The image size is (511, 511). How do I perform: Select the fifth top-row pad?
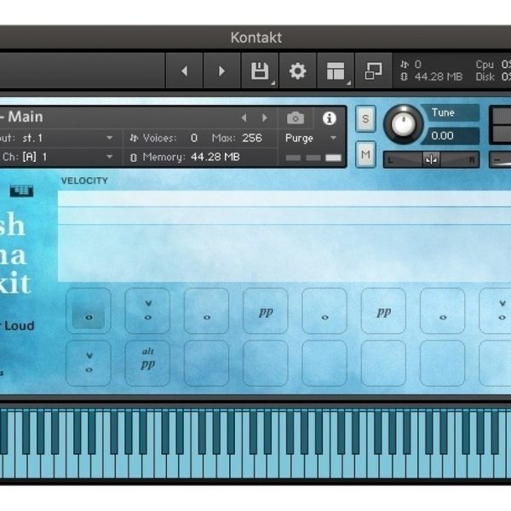[324, 311]
